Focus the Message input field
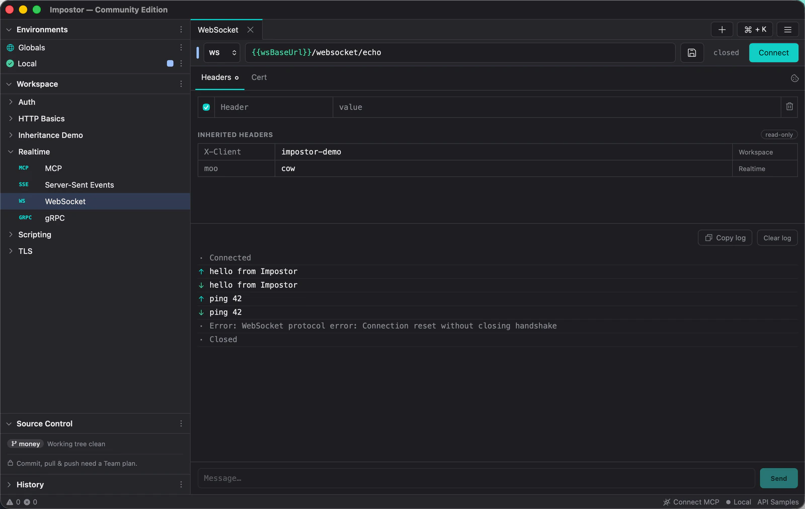This screenshot has width=805, height=509. tap(476, 478)
